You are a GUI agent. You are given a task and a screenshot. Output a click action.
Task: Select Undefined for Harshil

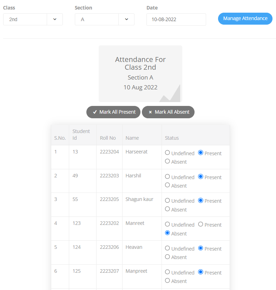167,177
